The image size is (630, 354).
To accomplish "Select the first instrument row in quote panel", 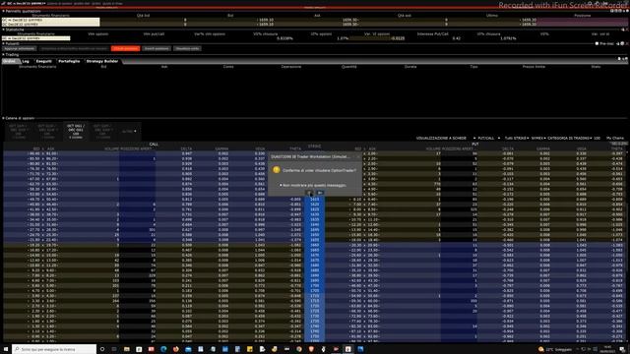I will [x=50, y=20].
